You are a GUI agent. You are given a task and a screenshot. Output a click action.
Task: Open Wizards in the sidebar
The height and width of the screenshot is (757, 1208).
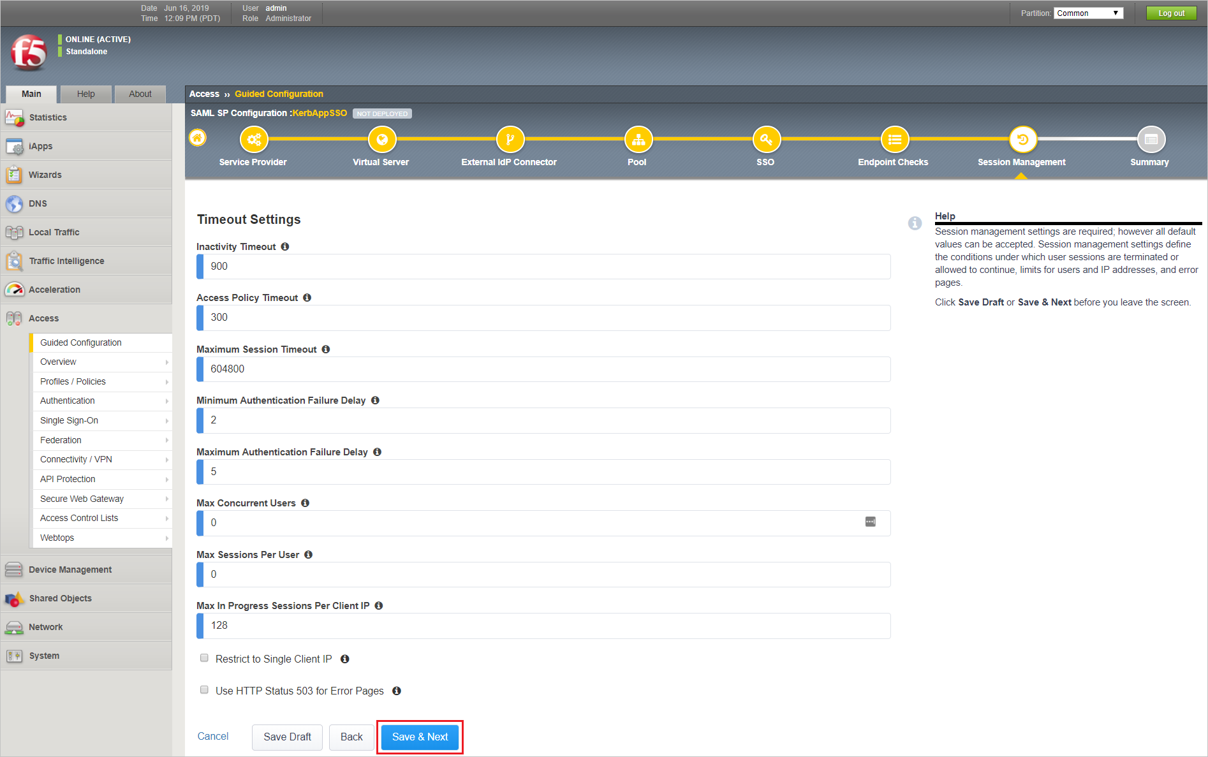pyautogui.click(x=86, y=175)
